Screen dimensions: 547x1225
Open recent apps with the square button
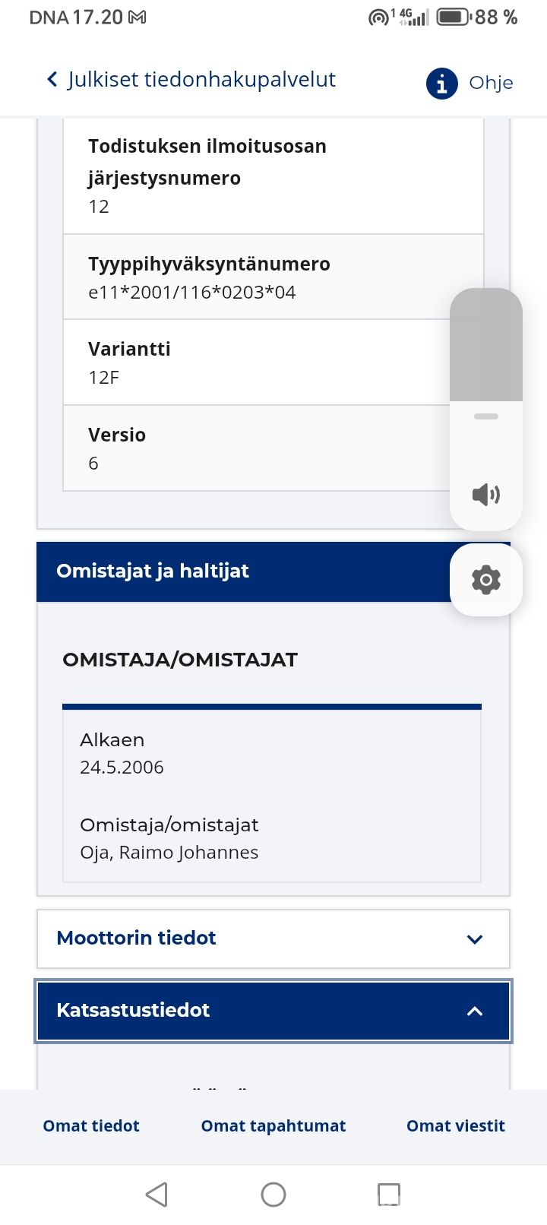(x=389, y=1194)
